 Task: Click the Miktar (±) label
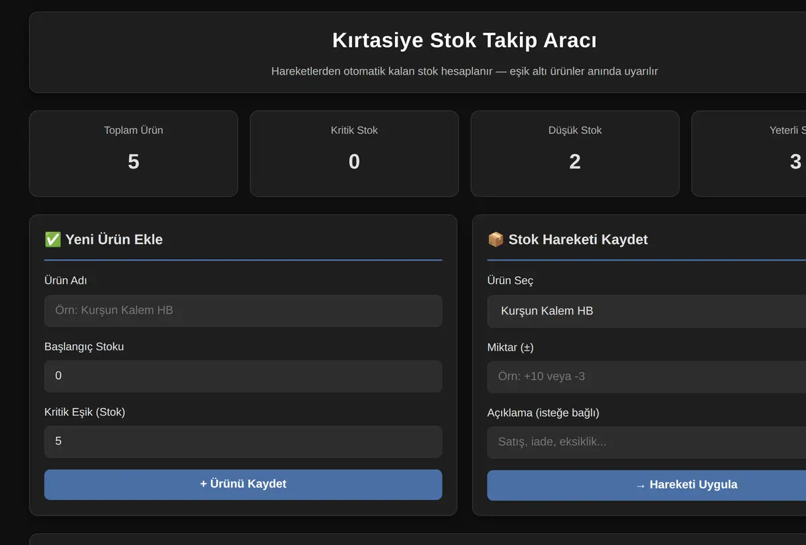(510, 347)
